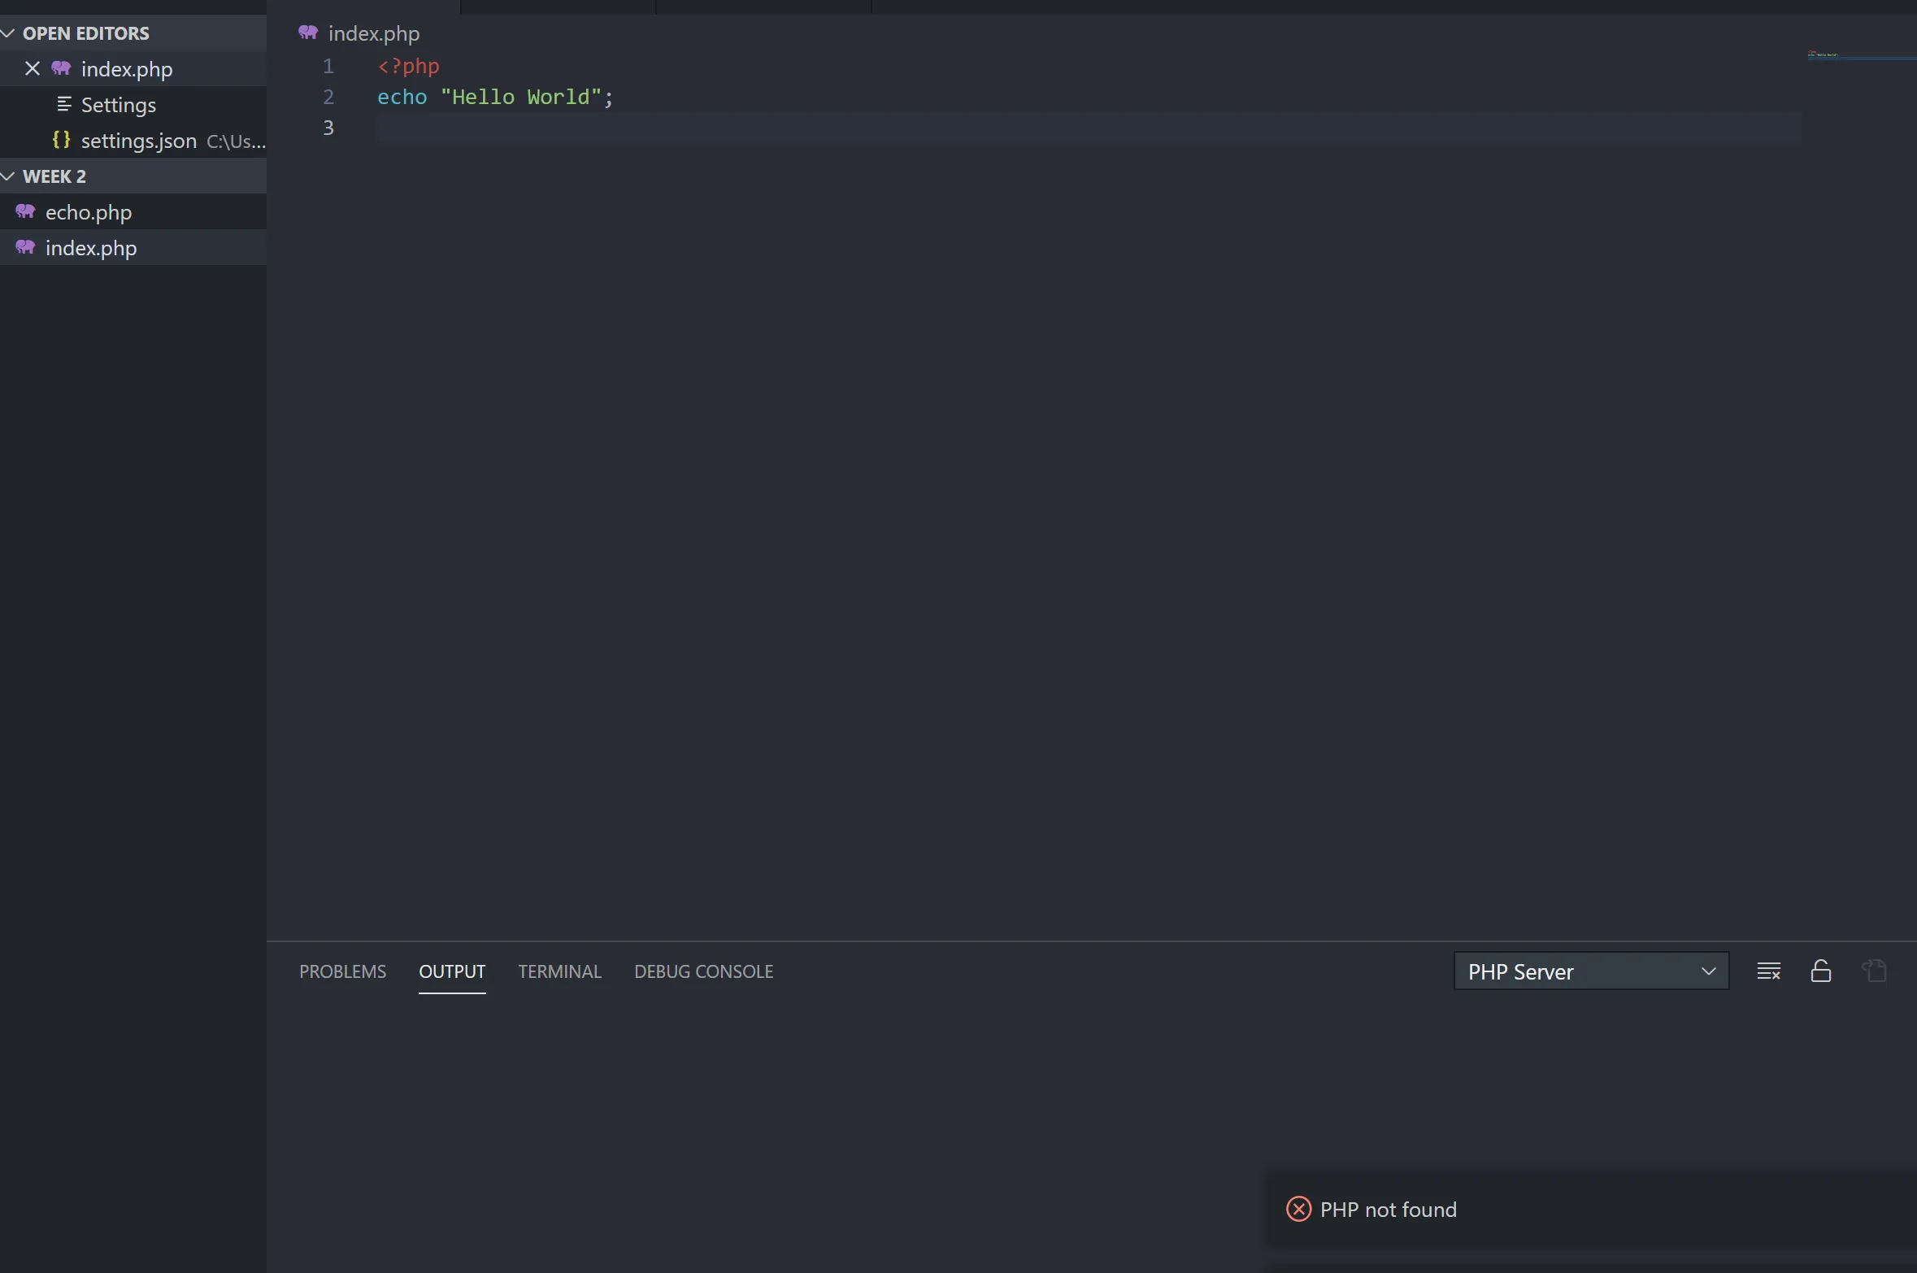Close index.php in Open Editors
The width and height of the screenshot is (1917, 1273).
(x=33, y=69)
